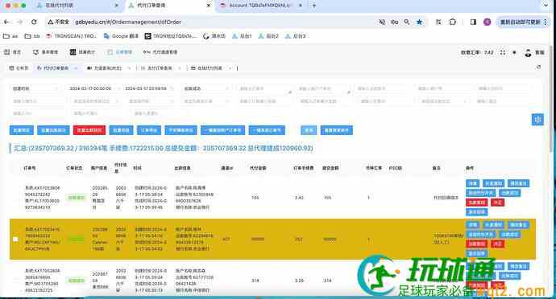Open the 后台3 bookmark

click(x=296, y=36)
